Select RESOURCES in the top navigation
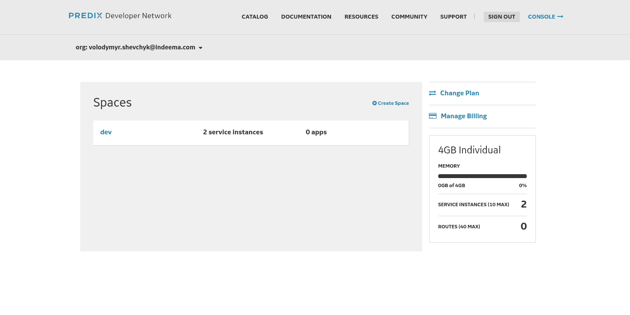This screenshot has width=630, height=315. [x=361, y=16]
